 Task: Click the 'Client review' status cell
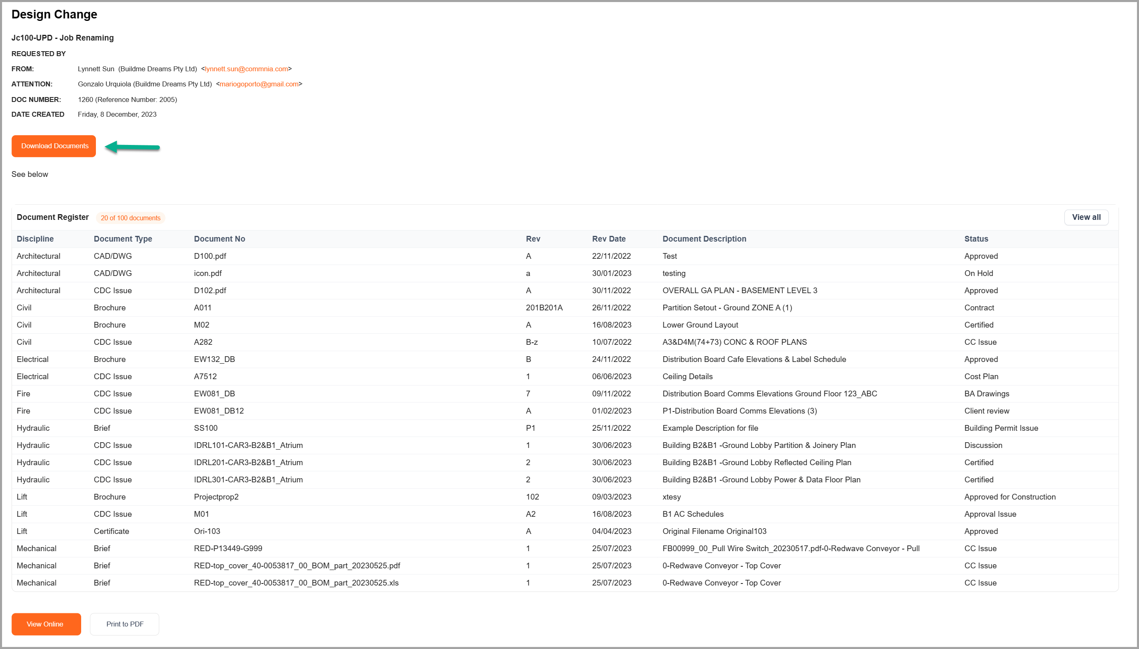[x=987, y=411]
